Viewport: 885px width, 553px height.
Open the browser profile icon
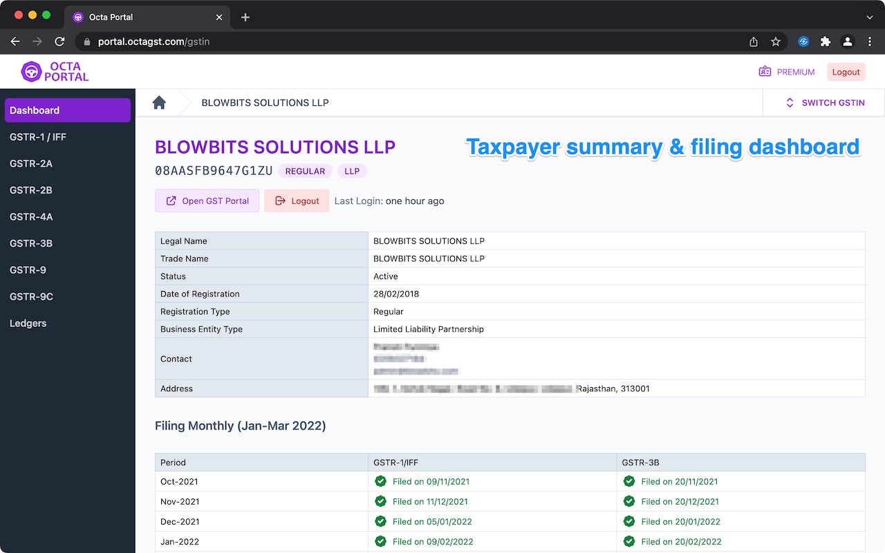pos(848,41)
